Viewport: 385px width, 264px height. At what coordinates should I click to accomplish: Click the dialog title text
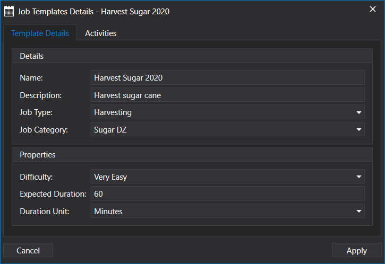[x=93, y=11]
